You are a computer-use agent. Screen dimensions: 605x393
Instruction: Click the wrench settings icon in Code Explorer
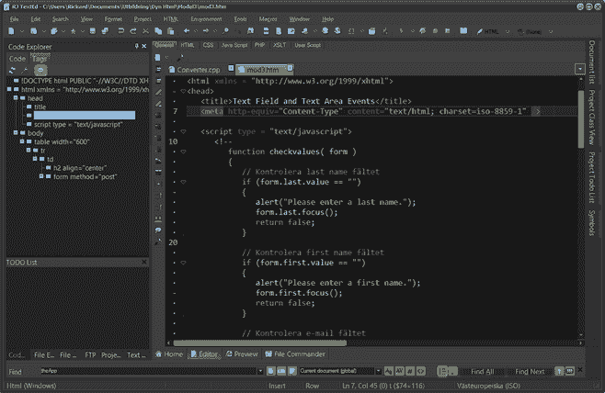(25, 70)
